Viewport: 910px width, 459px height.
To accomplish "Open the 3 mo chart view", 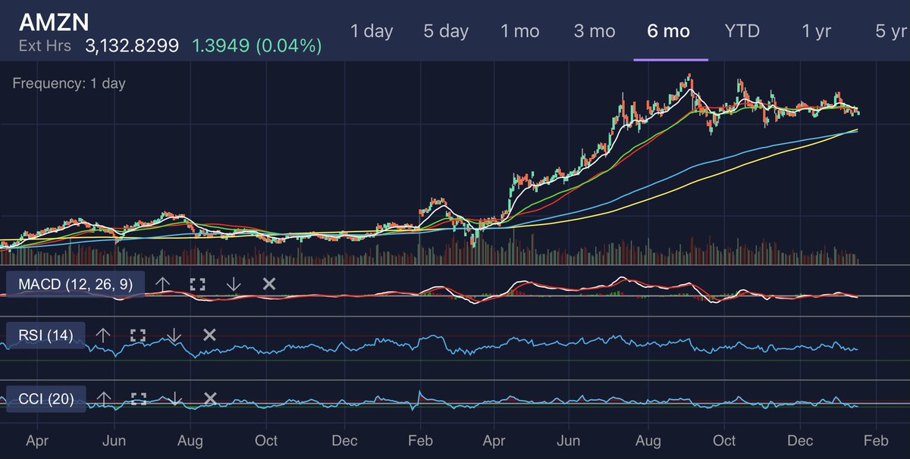I will click(595, 31).
